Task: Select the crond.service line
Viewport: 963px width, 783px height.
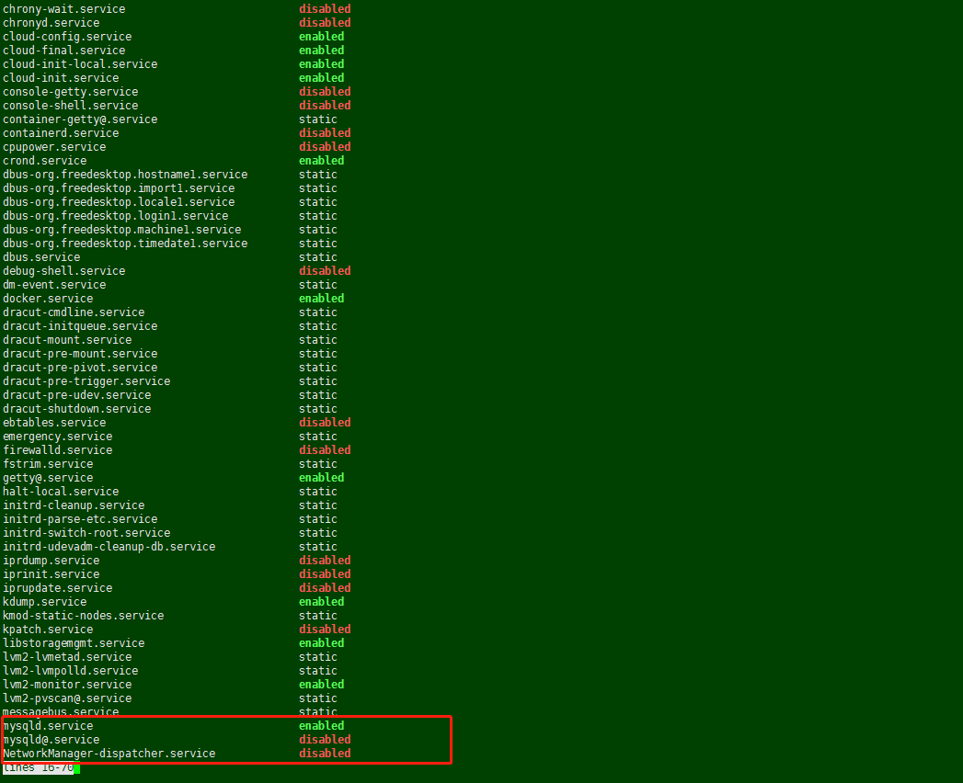Action: pos(44,160)
